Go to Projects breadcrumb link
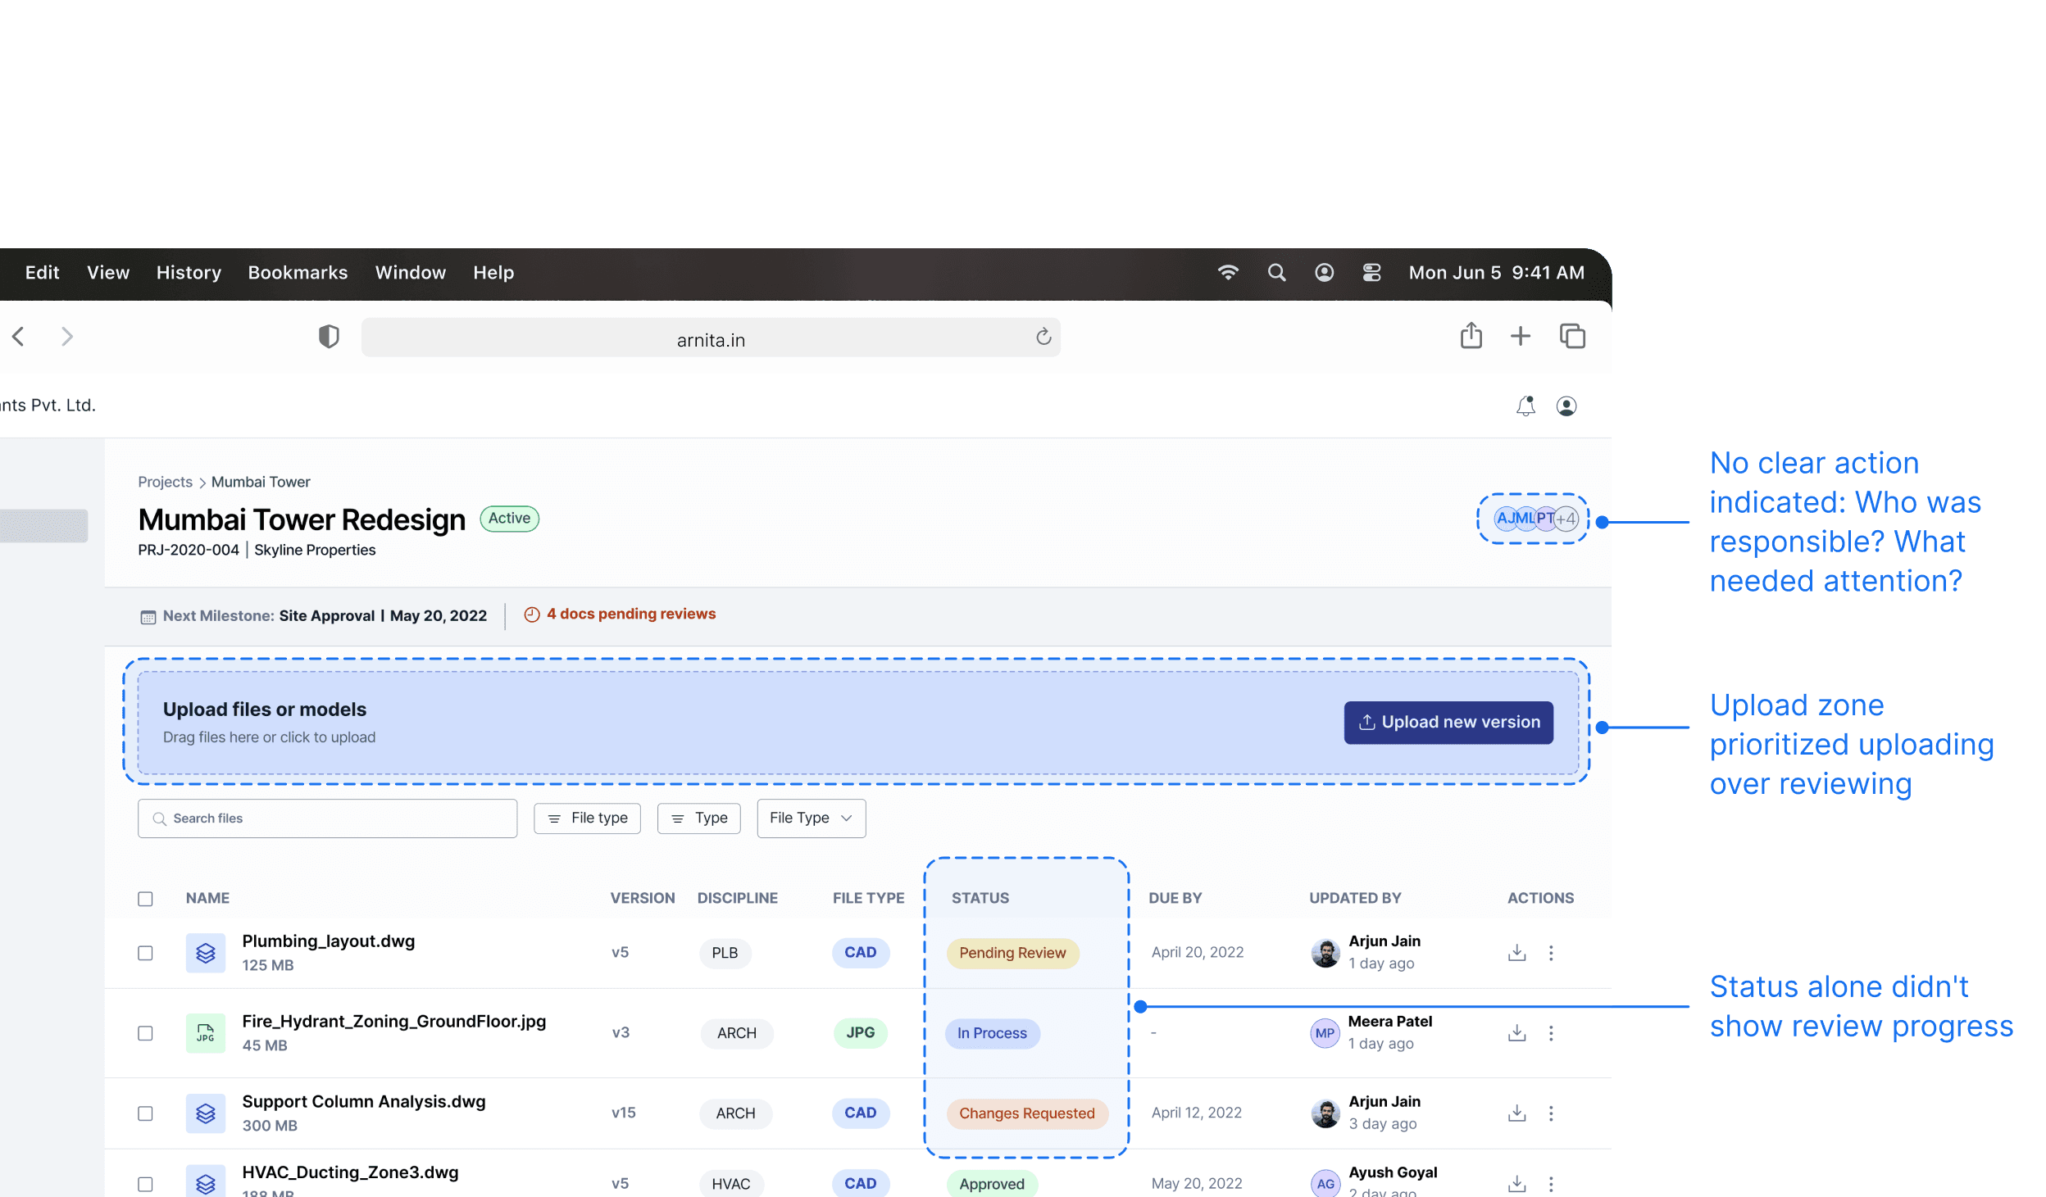Viewport: 2046px width, 1197px height. point(165,482)
